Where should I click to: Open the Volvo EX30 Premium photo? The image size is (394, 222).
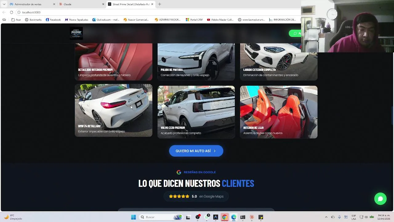tap(196, 112)
